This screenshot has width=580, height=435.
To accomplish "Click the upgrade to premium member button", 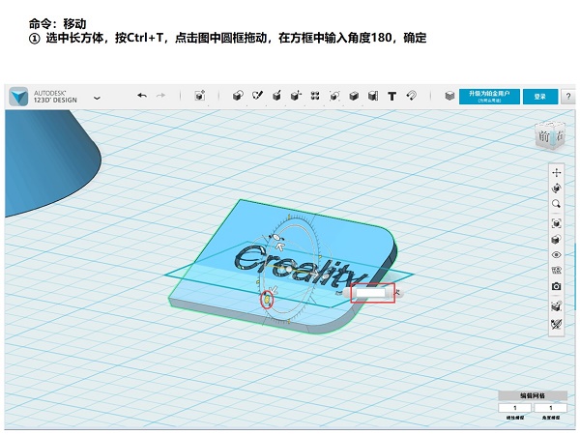I will [x=489, y=96].
